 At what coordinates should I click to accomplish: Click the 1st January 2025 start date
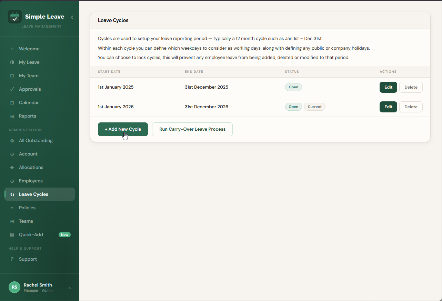[x=116, y=87]
